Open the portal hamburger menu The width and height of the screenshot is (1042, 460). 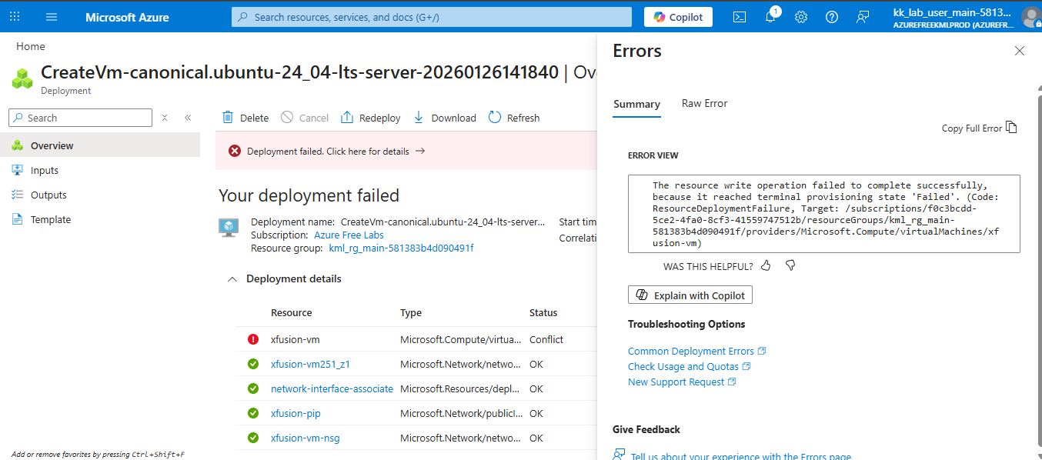(52, 17)
